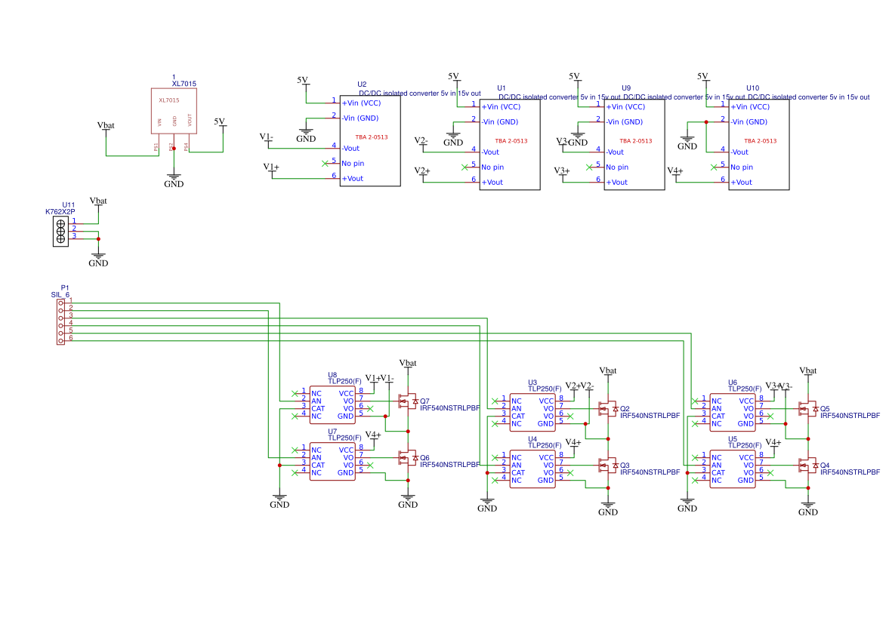This screenshot has height=624, width=889.
Task: Pick the Q4 MOSFET symbol
Action: 809,466
